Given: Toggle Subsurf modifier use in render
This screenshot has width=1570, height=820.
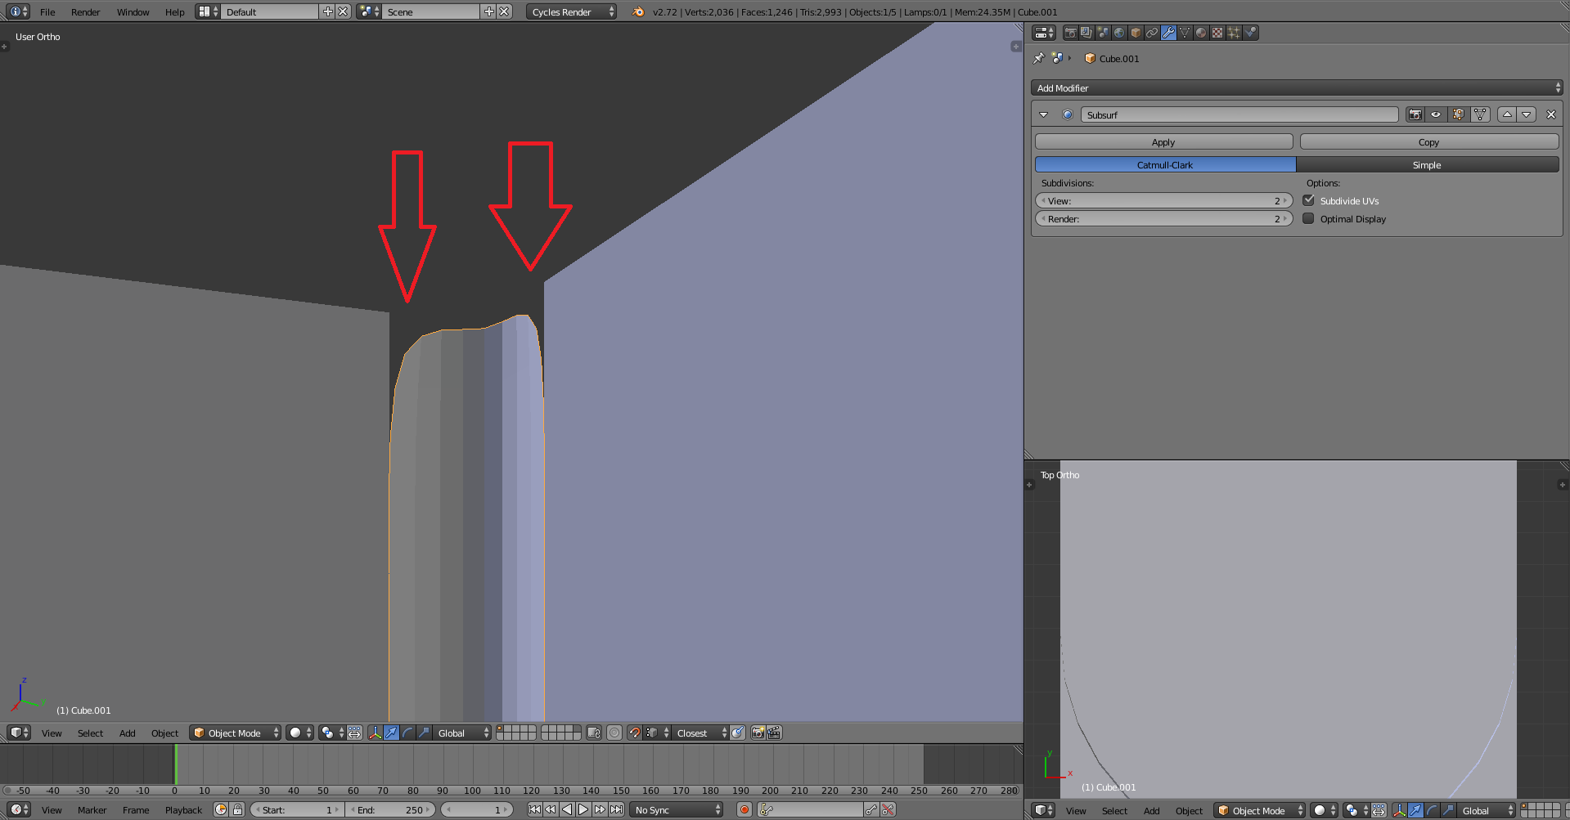Looking at the screenshot, I should 1415,114.
